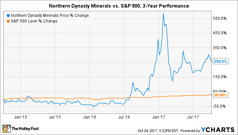This screenshot has height=135, width=238.
Task: Click the blue Northern Dynasty legend square
Action: [7, 16]
